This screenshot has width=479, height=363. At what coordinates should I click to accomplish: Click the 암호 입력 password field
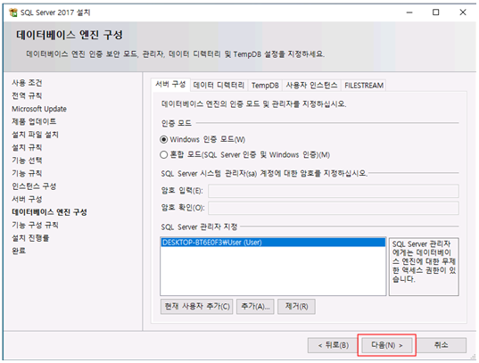click(x=334, y=191)
